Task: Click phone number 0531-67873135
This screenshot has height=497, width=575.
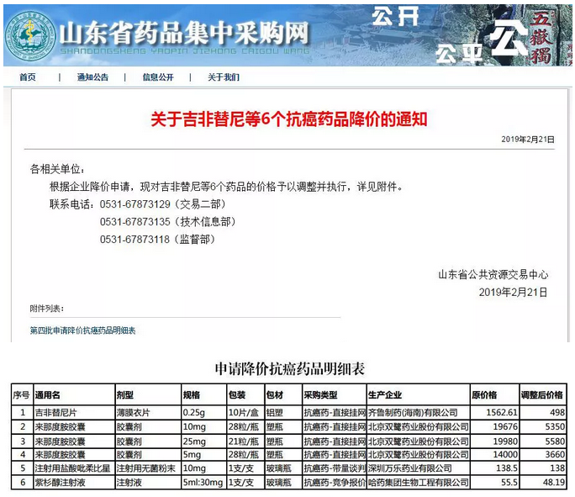Action: [x=135, y=222]
